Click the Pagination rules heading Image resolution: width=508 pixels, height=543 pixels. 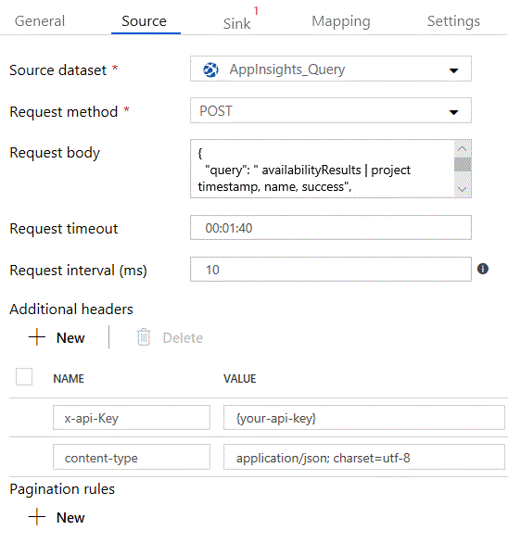pyautogui.click(x=62, y=489)
